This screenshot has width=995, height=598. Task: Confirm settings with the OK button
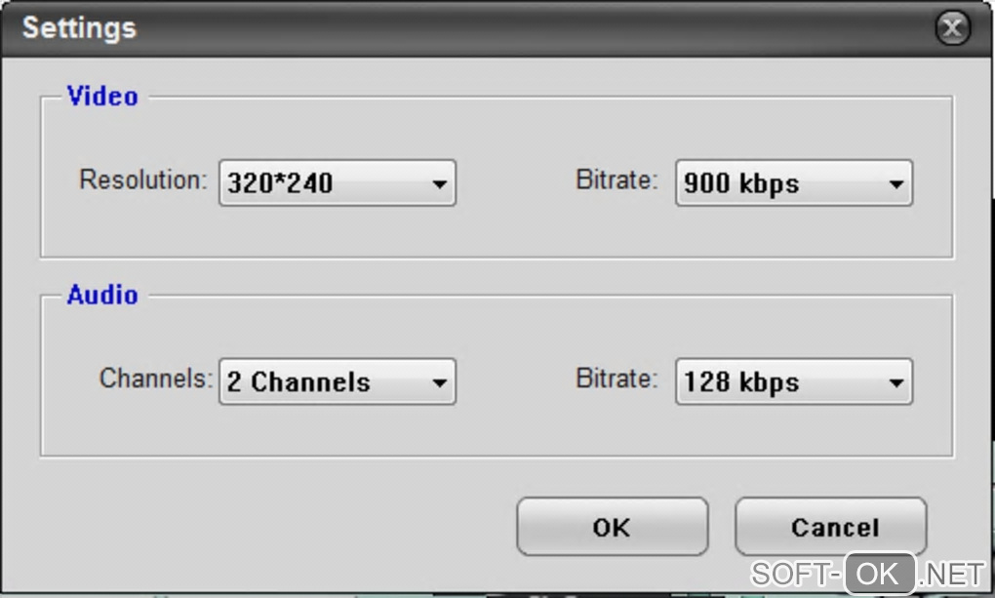[x=613, y=527]
